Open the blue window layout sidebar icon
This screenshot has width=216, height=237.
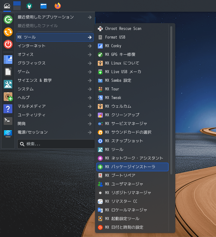point(8,60)
